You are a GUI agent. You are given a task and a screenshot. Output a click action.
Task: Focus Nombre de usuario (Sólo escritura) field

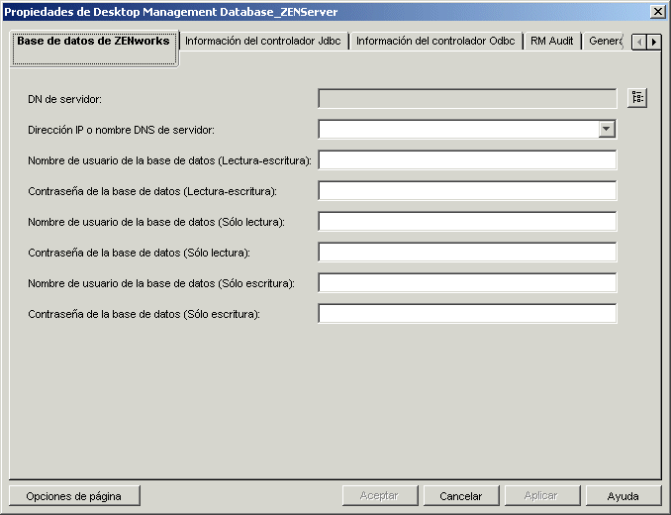(x=467, y=283)
